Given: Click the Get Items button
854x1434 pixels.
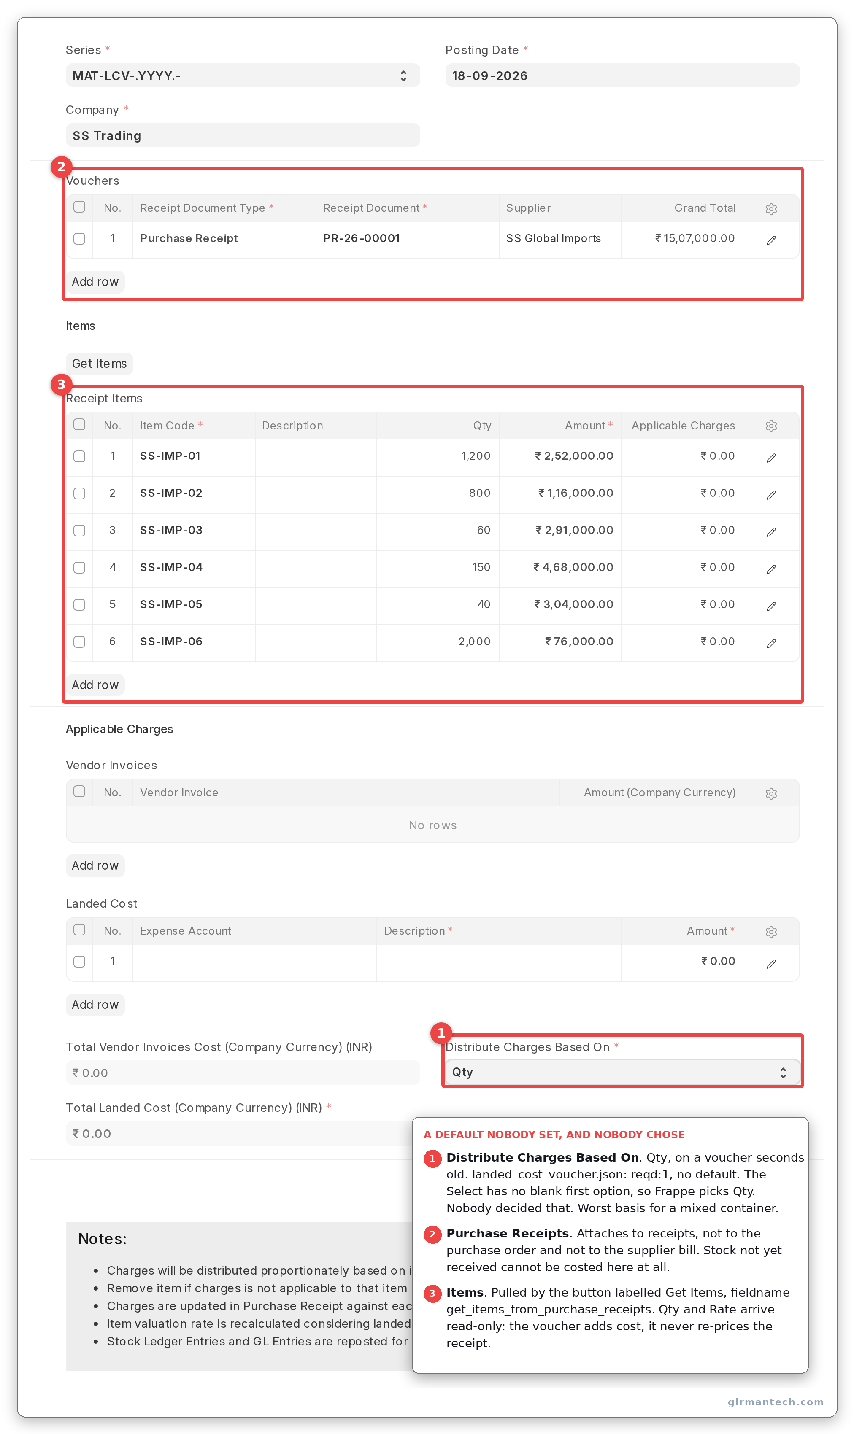Looking at the screenshot, I should tap(99, 364).
